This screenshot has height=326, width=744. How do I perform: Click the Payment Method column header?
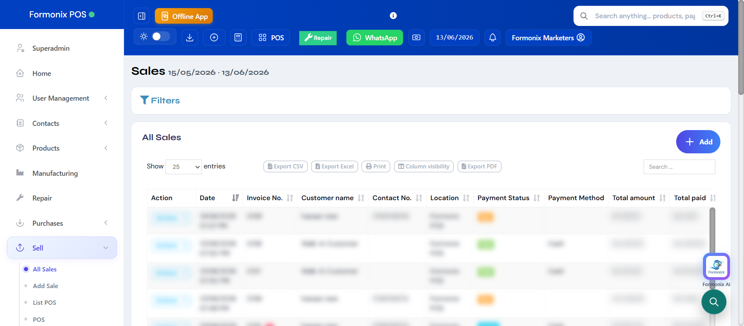tap(576, 198)
